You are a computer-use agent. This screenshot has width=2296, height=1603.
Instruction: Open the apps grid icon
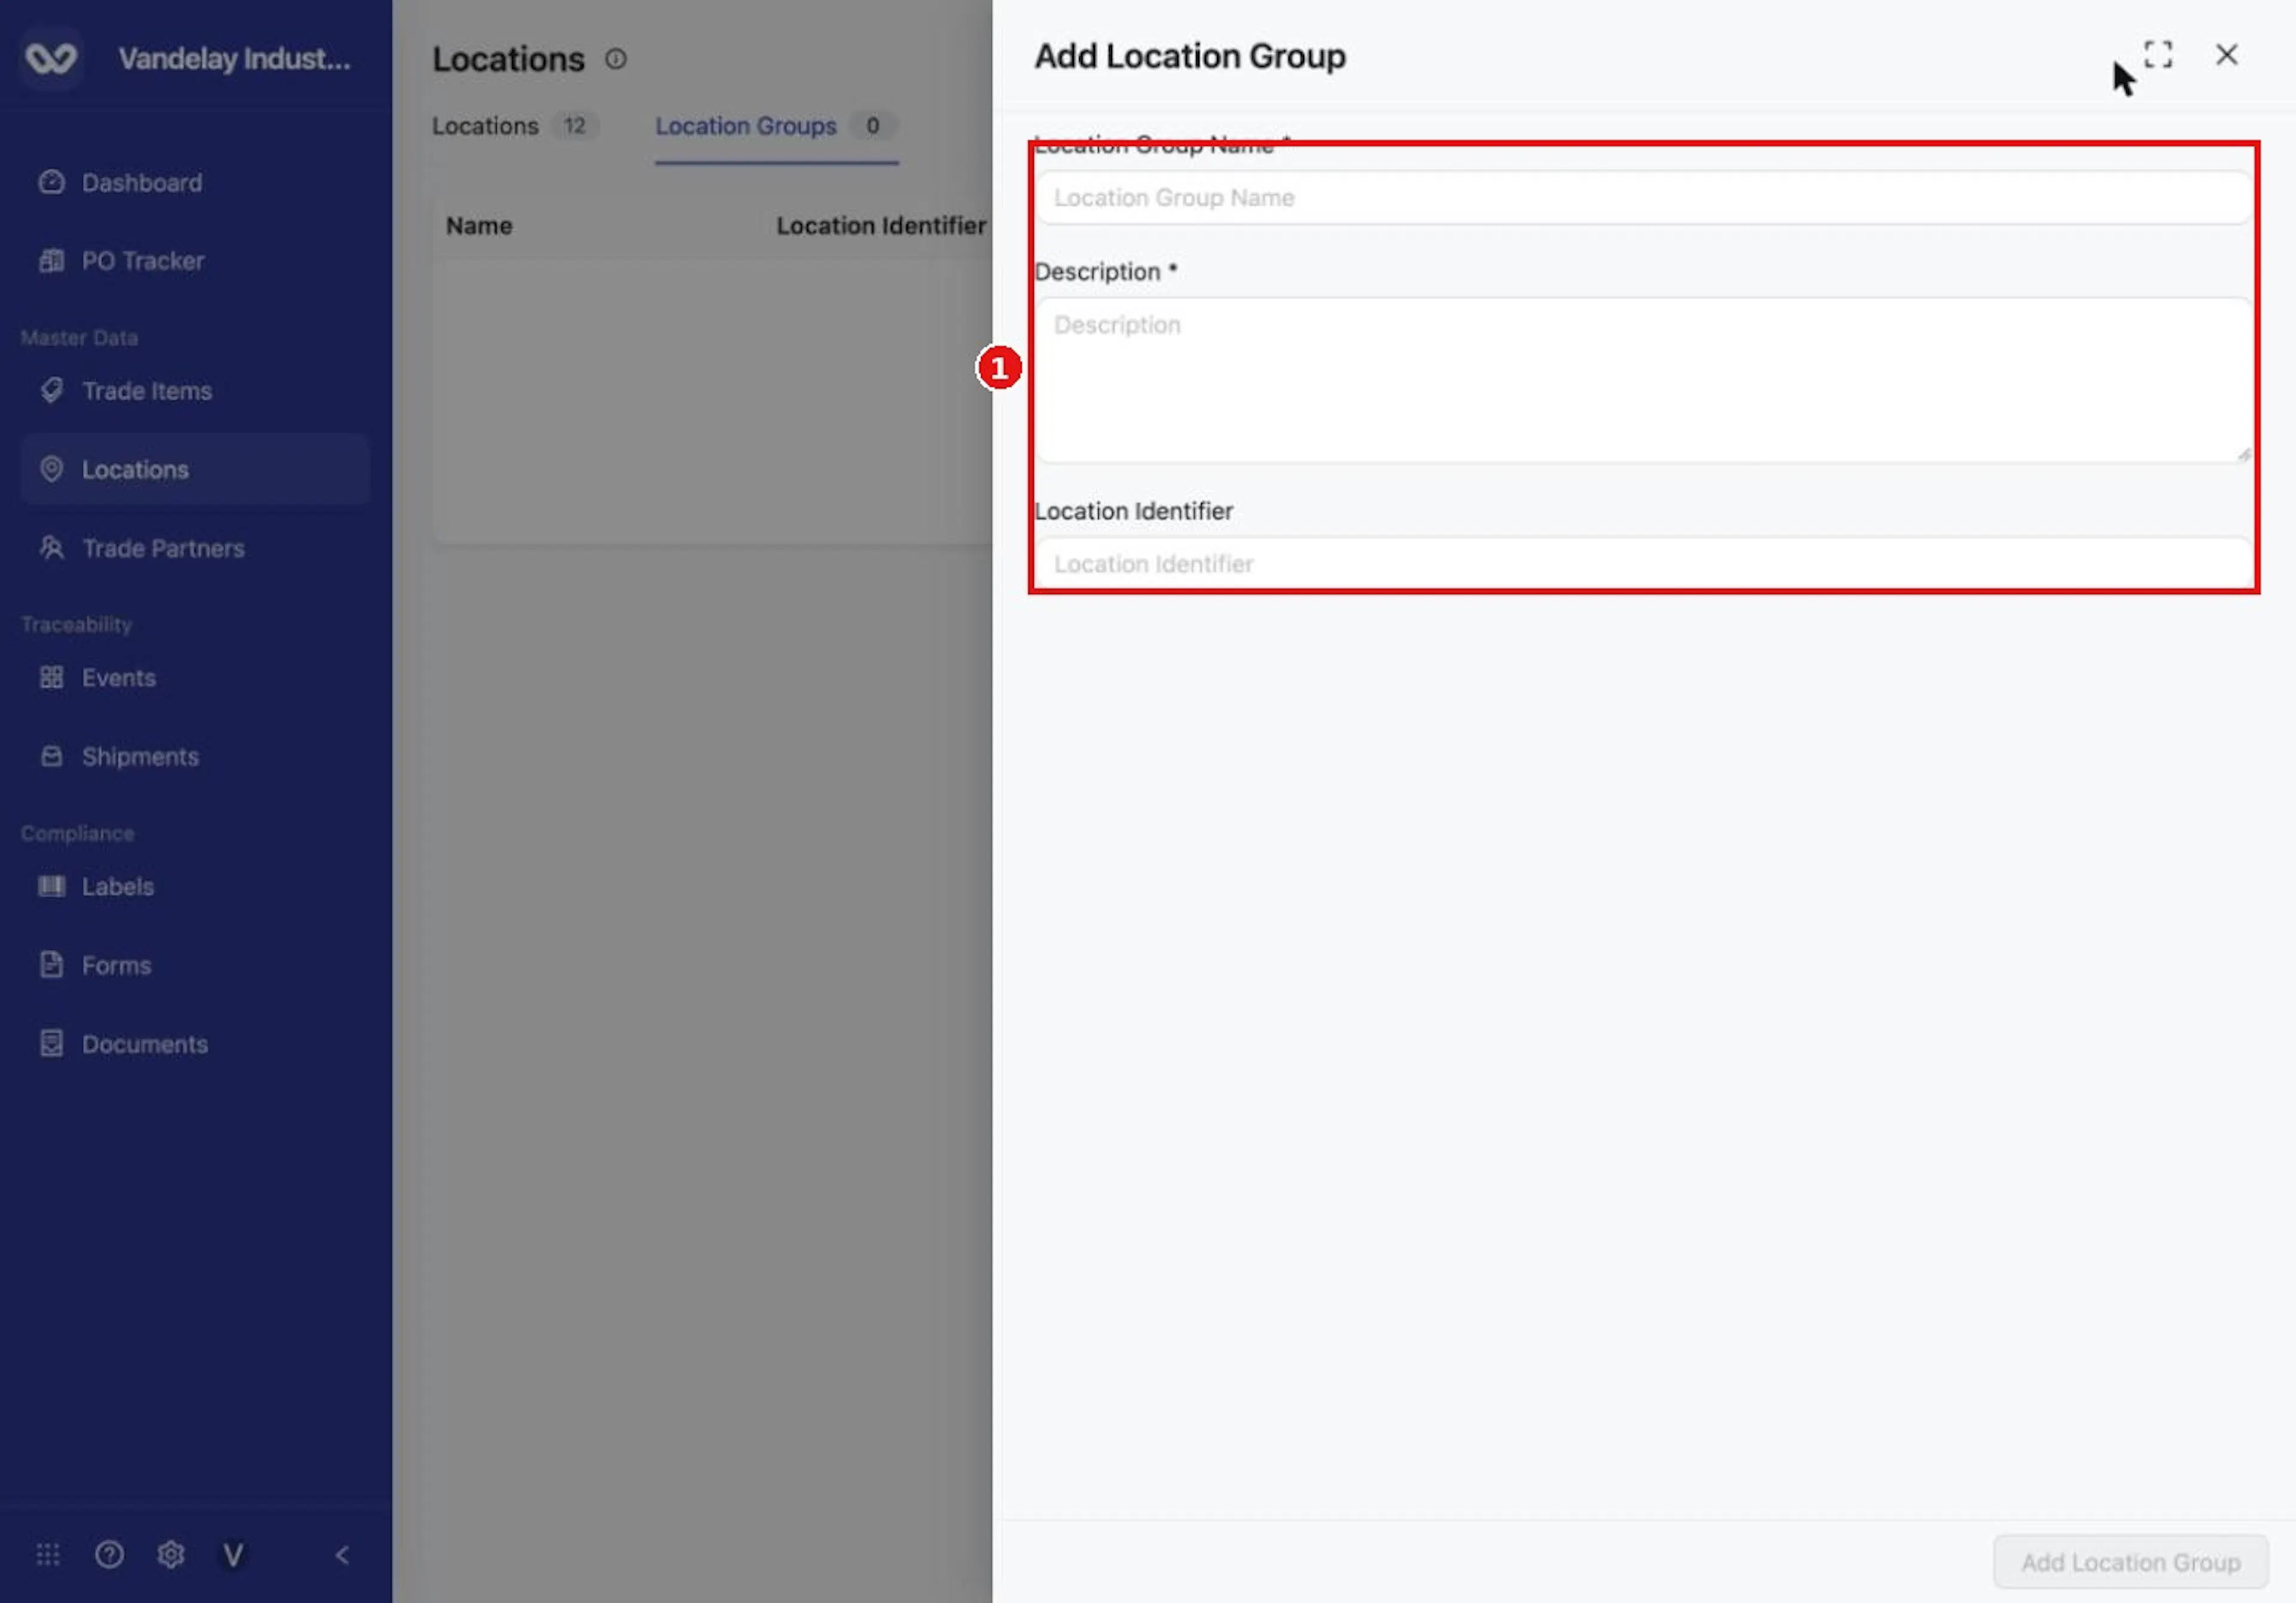pos(48,1555)
